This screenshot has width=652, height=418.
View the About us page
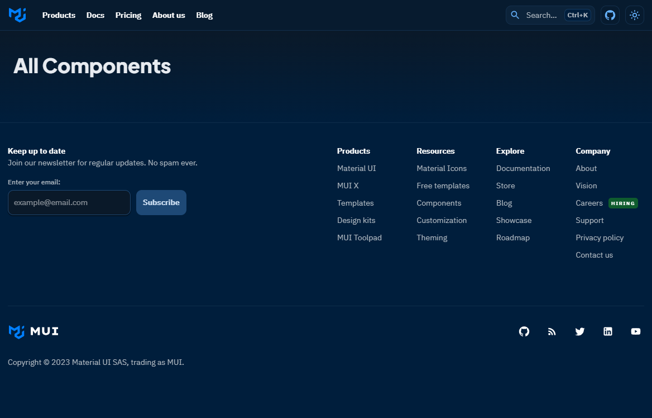[x=169, y=15]
